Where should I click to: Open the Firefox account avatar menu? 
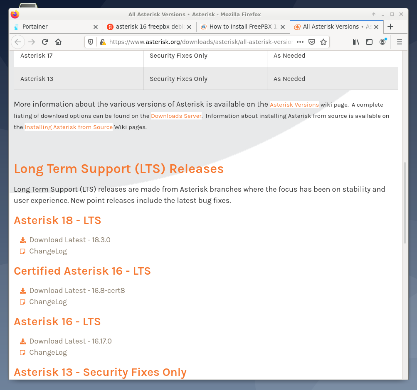382,41
